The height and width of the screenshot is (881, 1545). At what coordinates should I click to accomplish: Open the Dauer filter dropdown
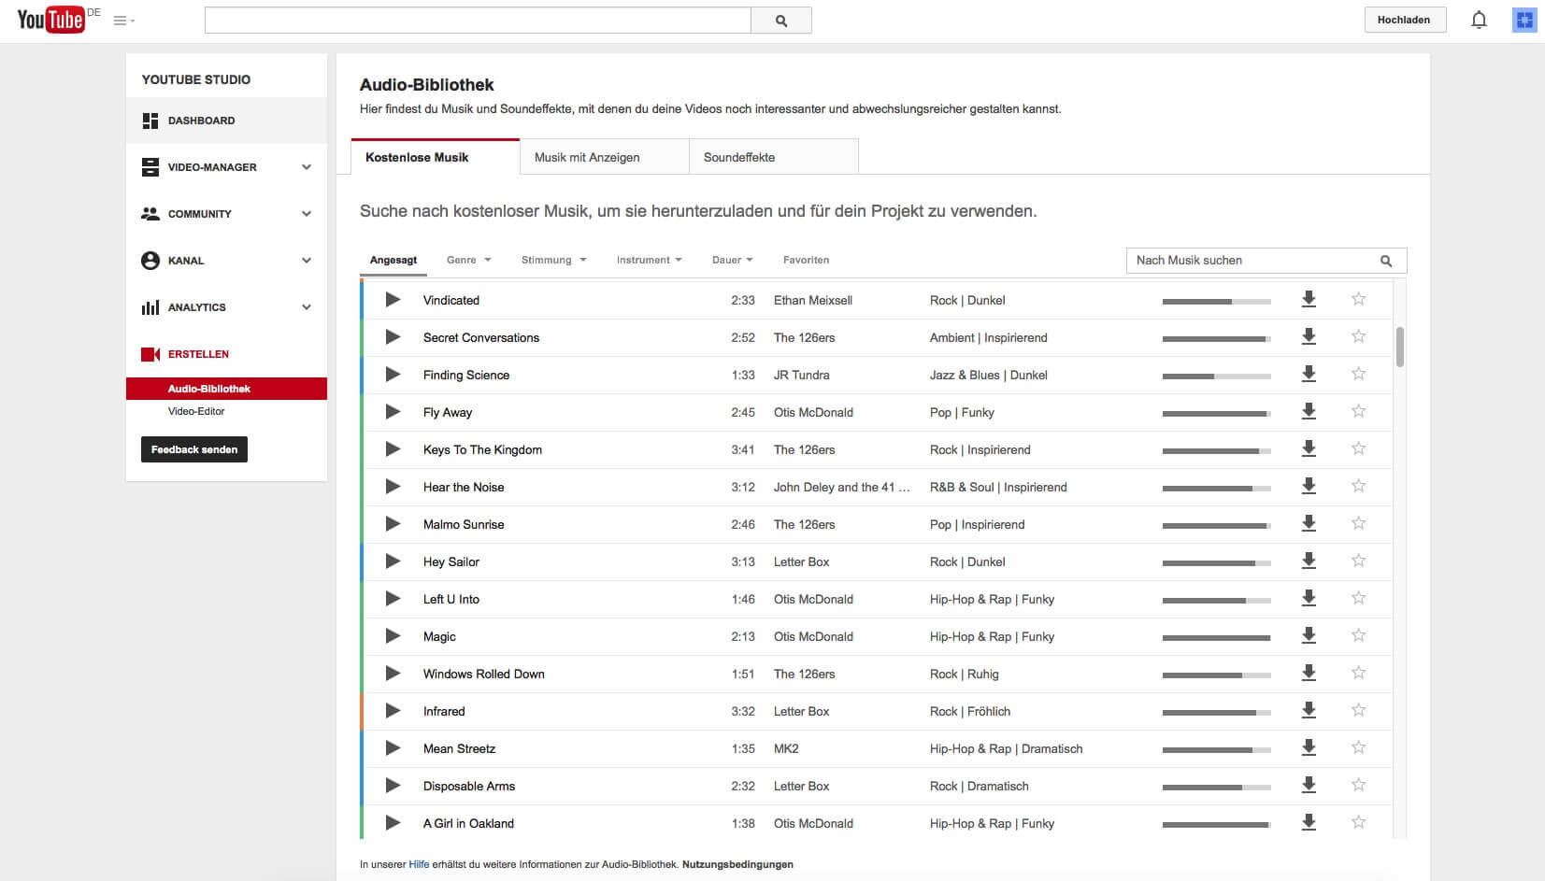pos(732,260)
